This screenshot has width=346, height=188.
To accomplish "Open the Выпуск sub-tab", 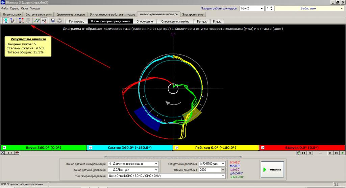I will (202, 21).
